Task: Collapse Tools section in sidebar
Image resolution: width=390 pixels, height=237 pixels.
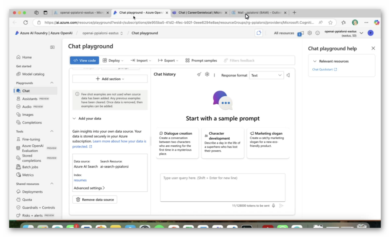Action: pyautogui.click(x=52, y=131)
